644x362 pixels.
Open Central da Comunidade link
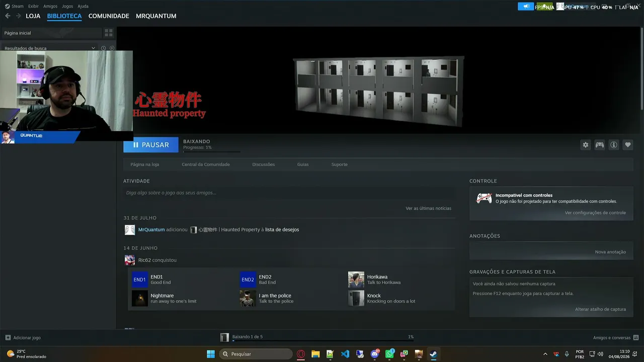(x=206, y=164)
